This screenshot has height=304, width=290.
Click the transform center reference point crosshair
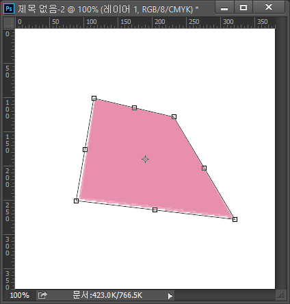145,159
